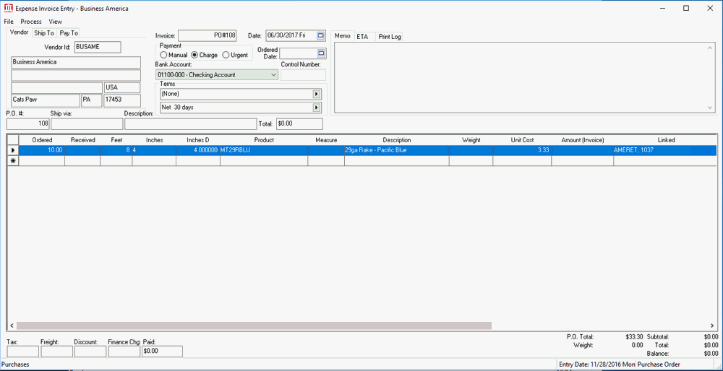The width and height of the screenshot is (723, 371).
Task: Click the Entry Date status bar entry
Action: [596, 365]
